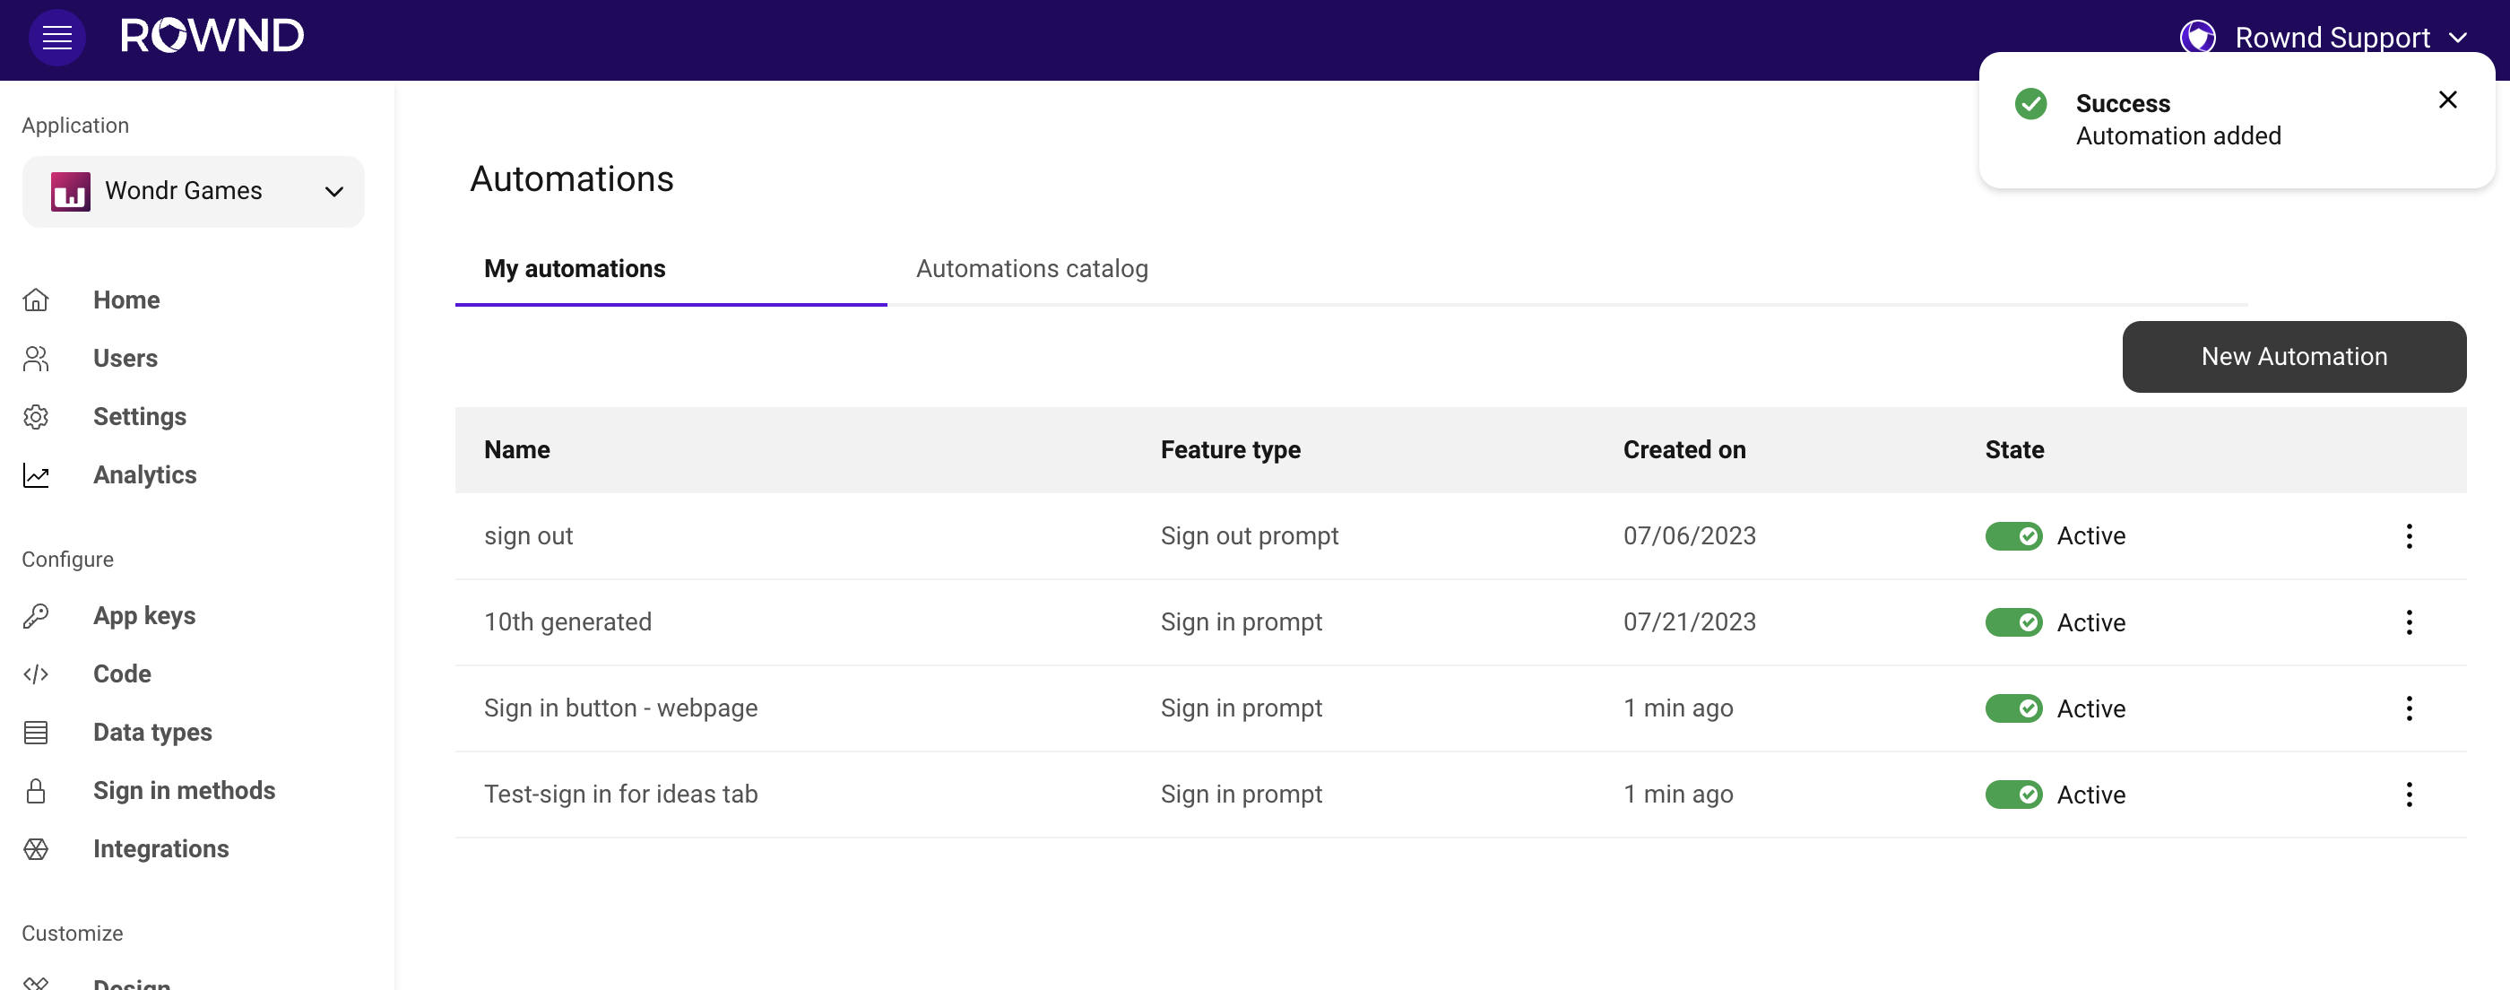The height and width of the screenshot is (990, 2510).
Task: Disable the 'sign out' automation toggle
Action: click(2013, 536)
